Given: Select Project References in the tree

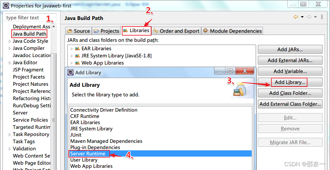Looking at the screenshot, I should [x=31, y=91].
